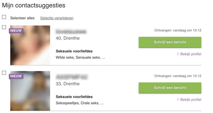
Task: Tick the "Selecteer alles" checkbox
Action: [x=4, y=17]
